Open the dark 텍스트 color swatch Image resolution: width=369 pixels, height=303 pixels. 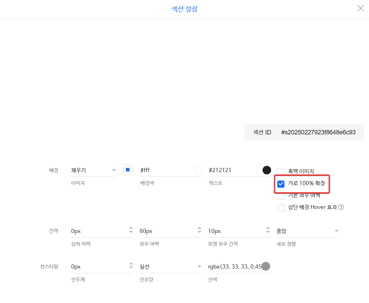point(267,170)
